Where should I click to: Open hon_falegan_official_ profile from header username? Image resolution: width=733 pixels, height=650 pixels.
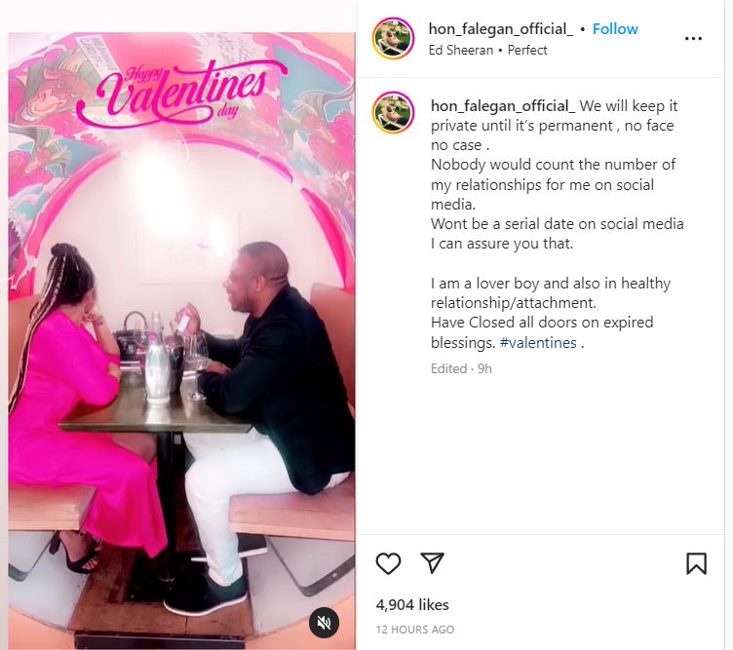pyautogui.click(x=501, y=29)
